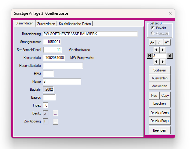
Task: Click the Auswerten button
Action: tap(159, 86)
